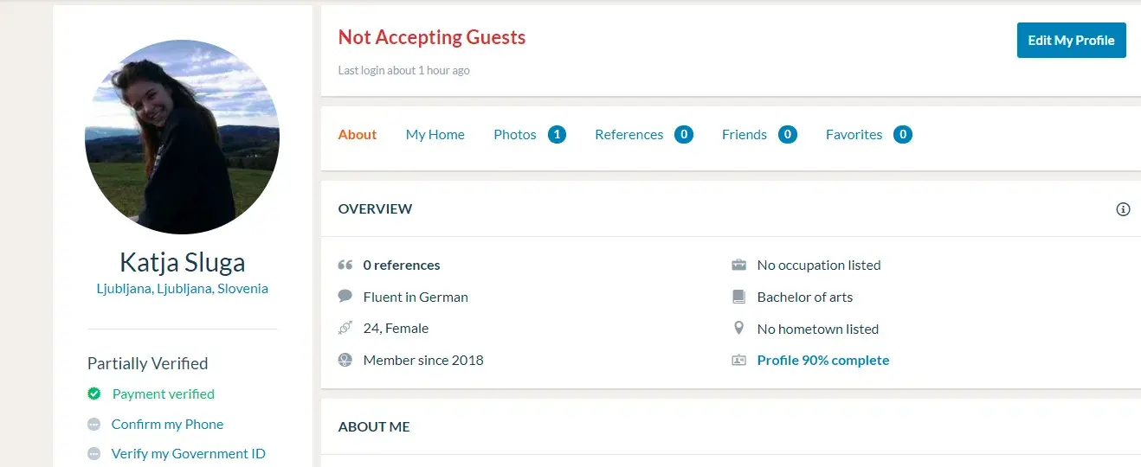Open the Photos tab
Image resolution: width=1141 pixels, height=467 pixels.
pyautogui.click(x=515, y=135)
